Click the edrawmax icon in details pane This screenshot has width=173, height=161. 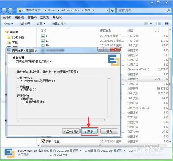[9, 153]
